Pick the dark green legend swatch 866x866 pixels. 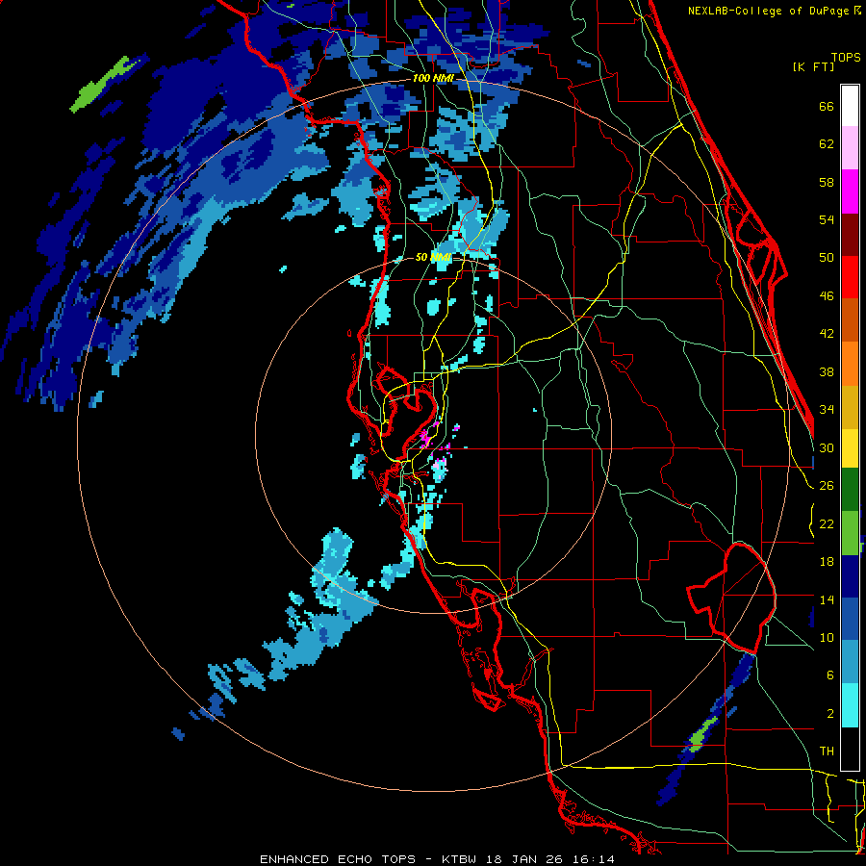850,490
